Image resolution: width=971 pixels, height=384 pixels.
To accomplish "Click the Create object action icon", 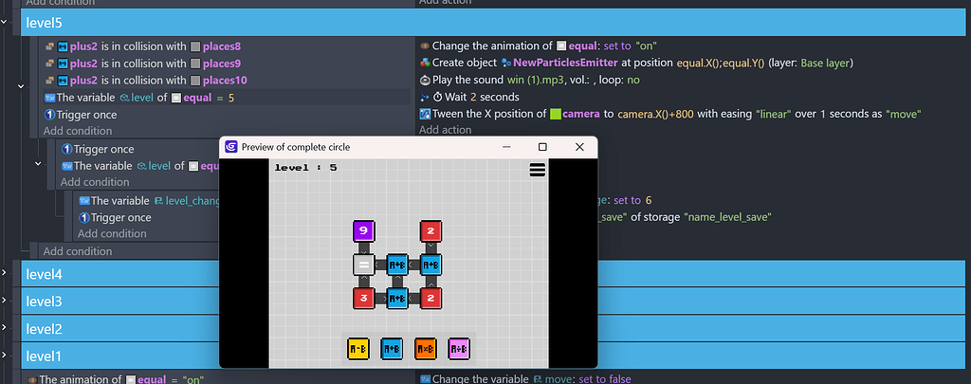I will pos(425,63).
